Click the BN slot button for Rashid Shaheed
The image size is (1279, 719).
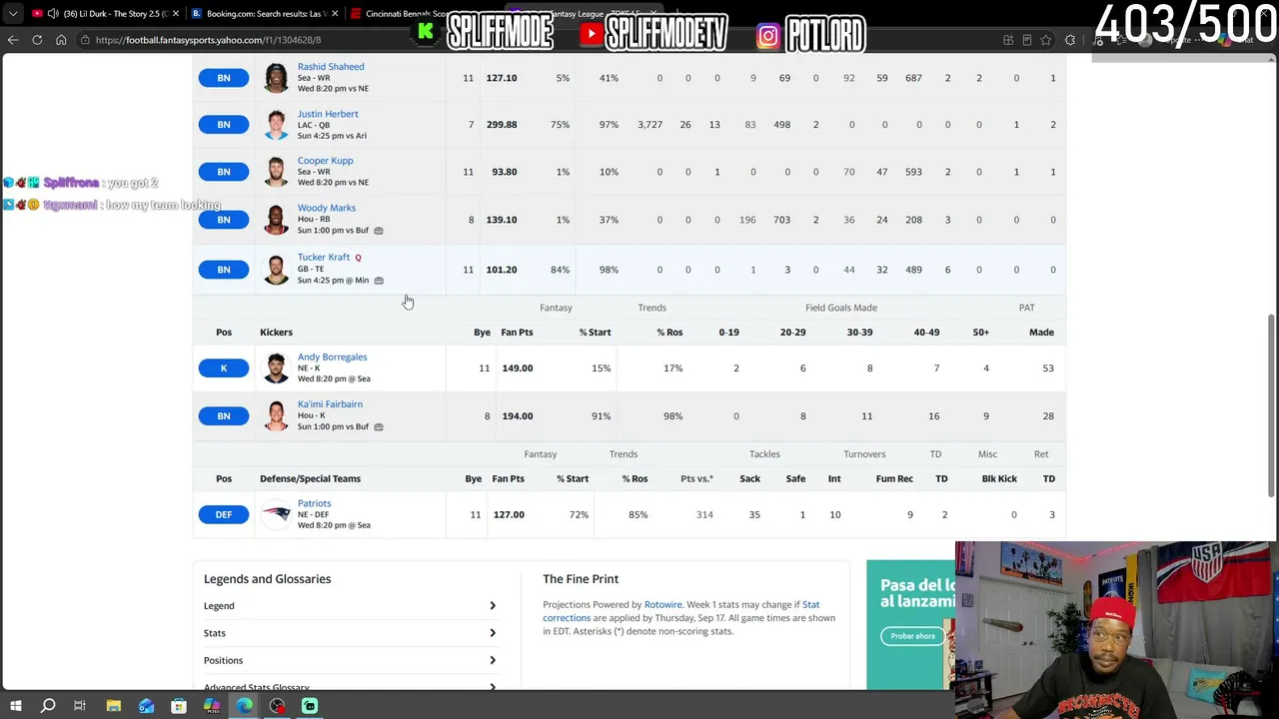point(224,78)
